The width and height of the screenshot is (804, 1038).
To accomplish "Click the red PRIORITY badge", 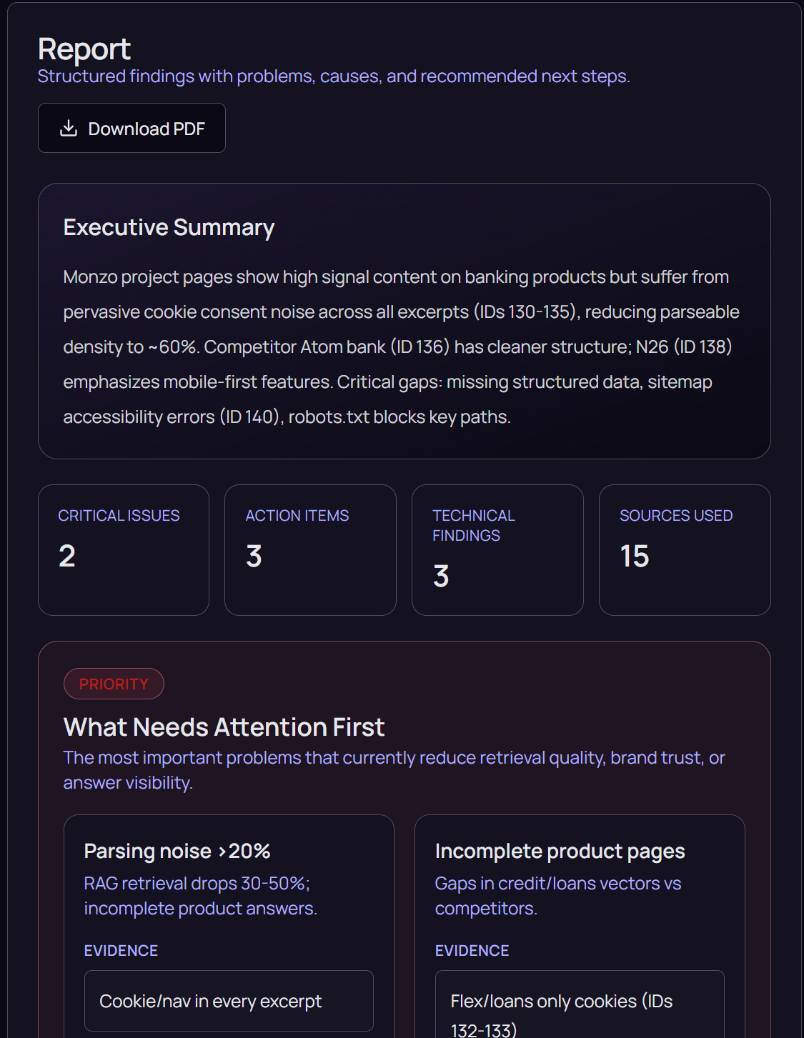I will point(114,684).
